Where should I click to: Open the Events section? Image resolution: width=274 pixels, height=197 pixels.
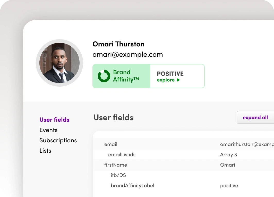[x=48, y=130]
